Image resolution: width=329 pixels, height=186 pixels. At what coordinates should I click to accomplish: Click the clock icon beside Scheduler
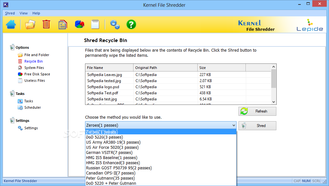click(x=20, y=107)
